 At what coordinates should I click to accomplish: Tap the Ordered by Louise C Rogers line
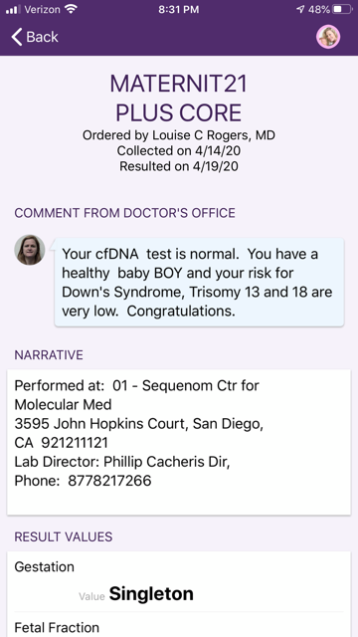click(179, 135)
